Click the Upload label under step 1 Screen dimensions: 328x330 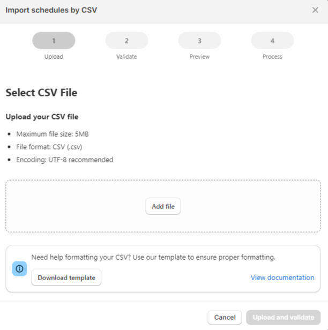click(x=54, y=57)
